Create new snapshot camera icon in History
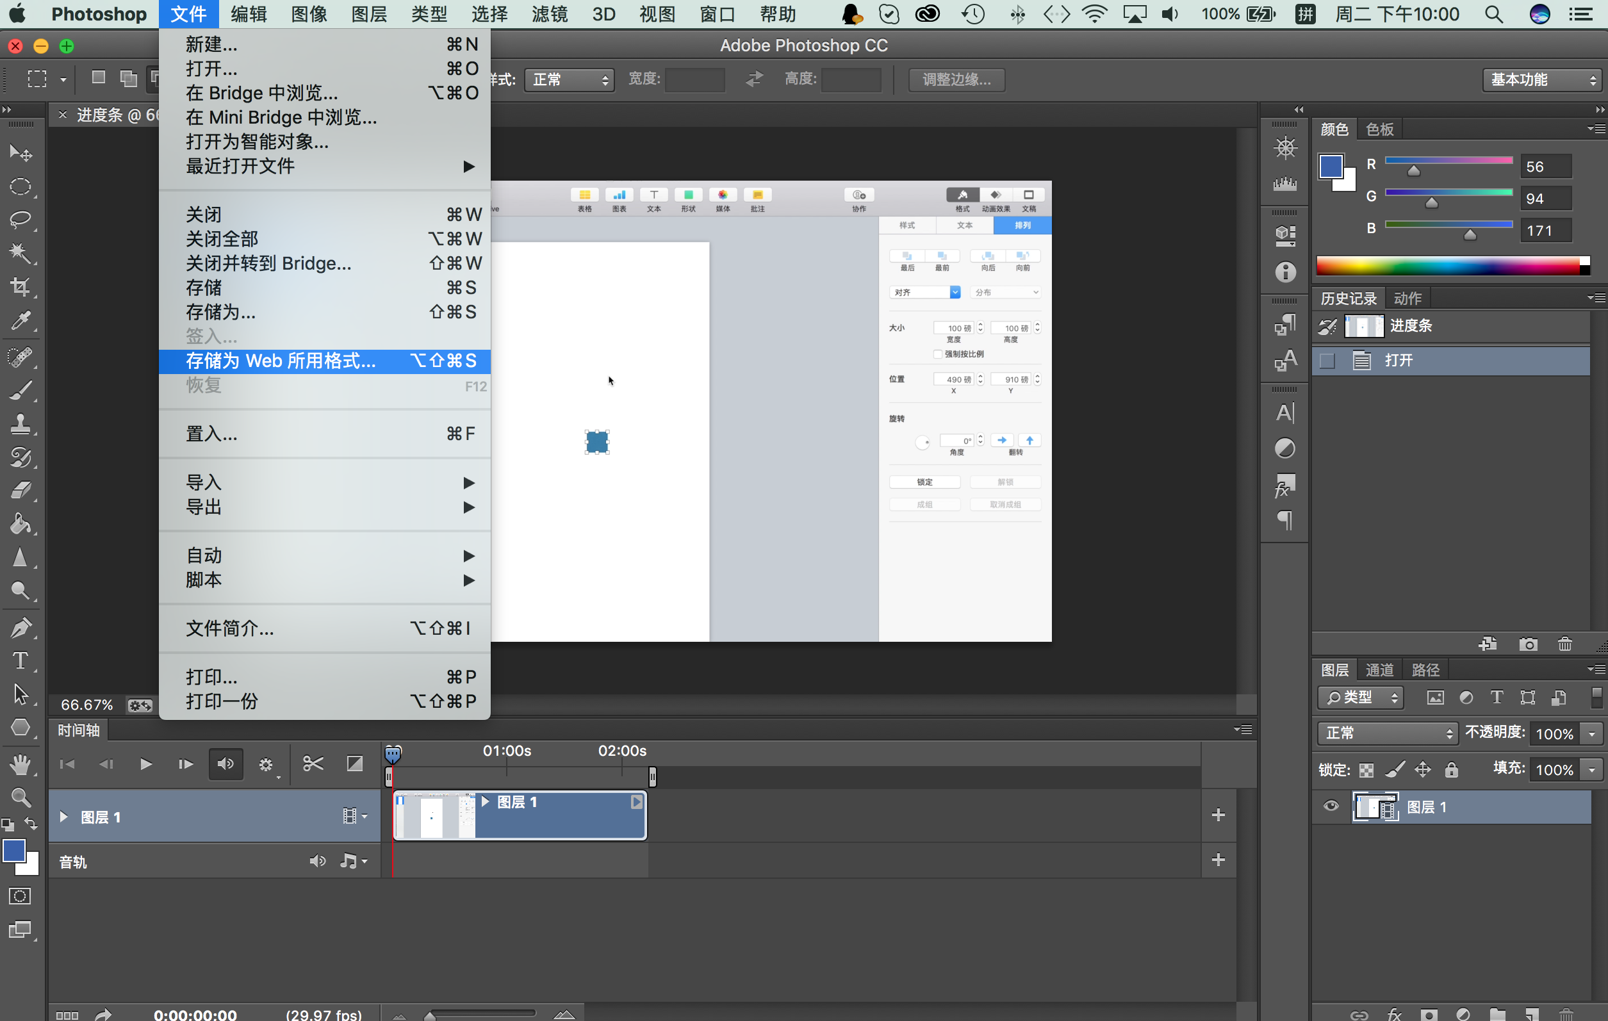 tap(1528, 644)
